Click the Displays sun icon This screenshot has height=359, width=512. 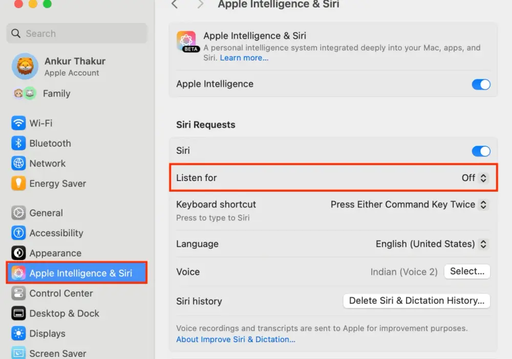point(18,333)
